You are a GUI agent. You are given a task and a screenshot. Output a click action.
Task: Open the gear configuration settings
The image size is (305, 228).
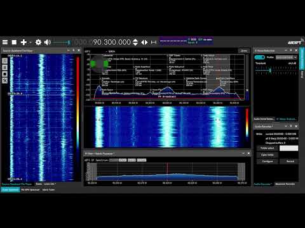coord(38,42)
